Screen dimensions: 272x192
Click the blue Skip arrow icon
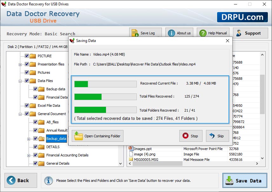click(x=212, y=135)
